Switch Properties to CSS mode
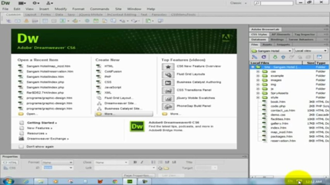Screen dimensions: 330x185 [x=10, y=168]
